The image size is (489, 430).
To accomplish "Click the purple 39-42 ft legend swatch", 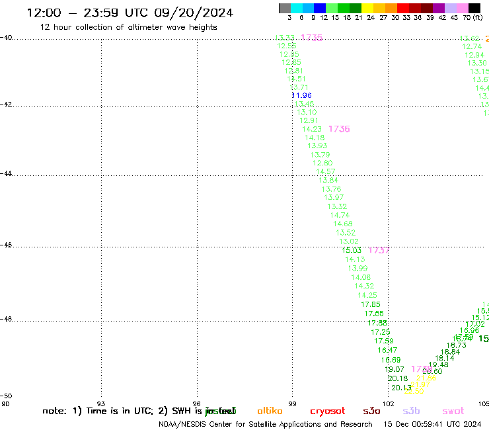I will point(439,8).
